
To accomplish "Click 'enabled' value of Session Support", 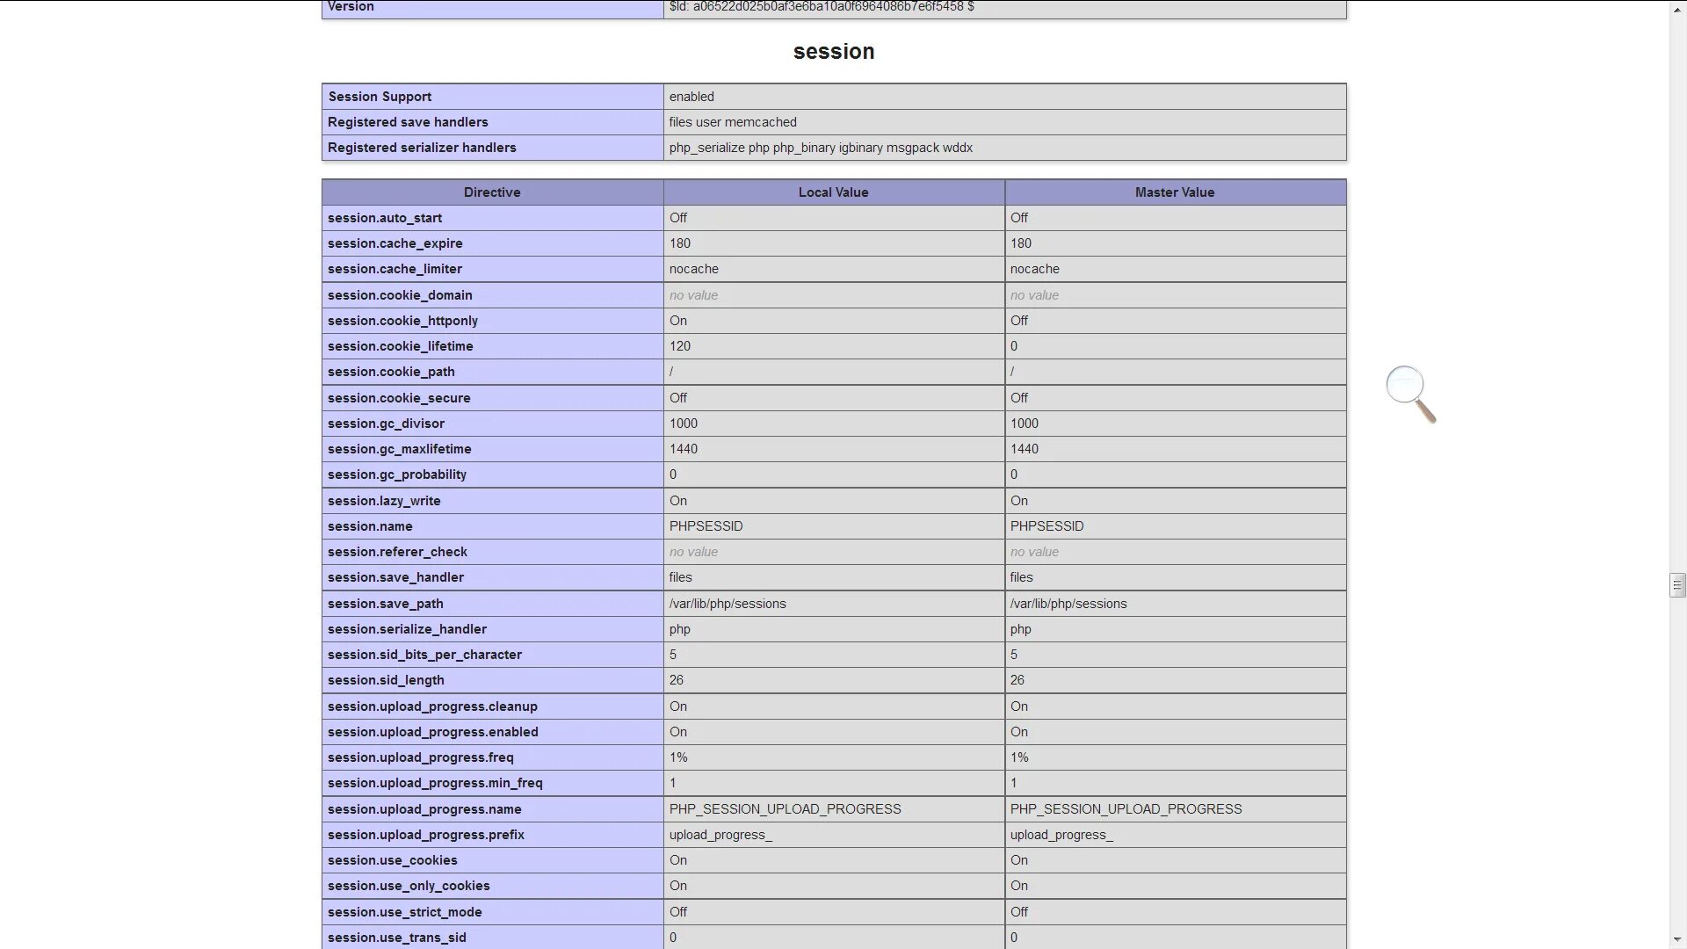I will [x=691, y=97].
